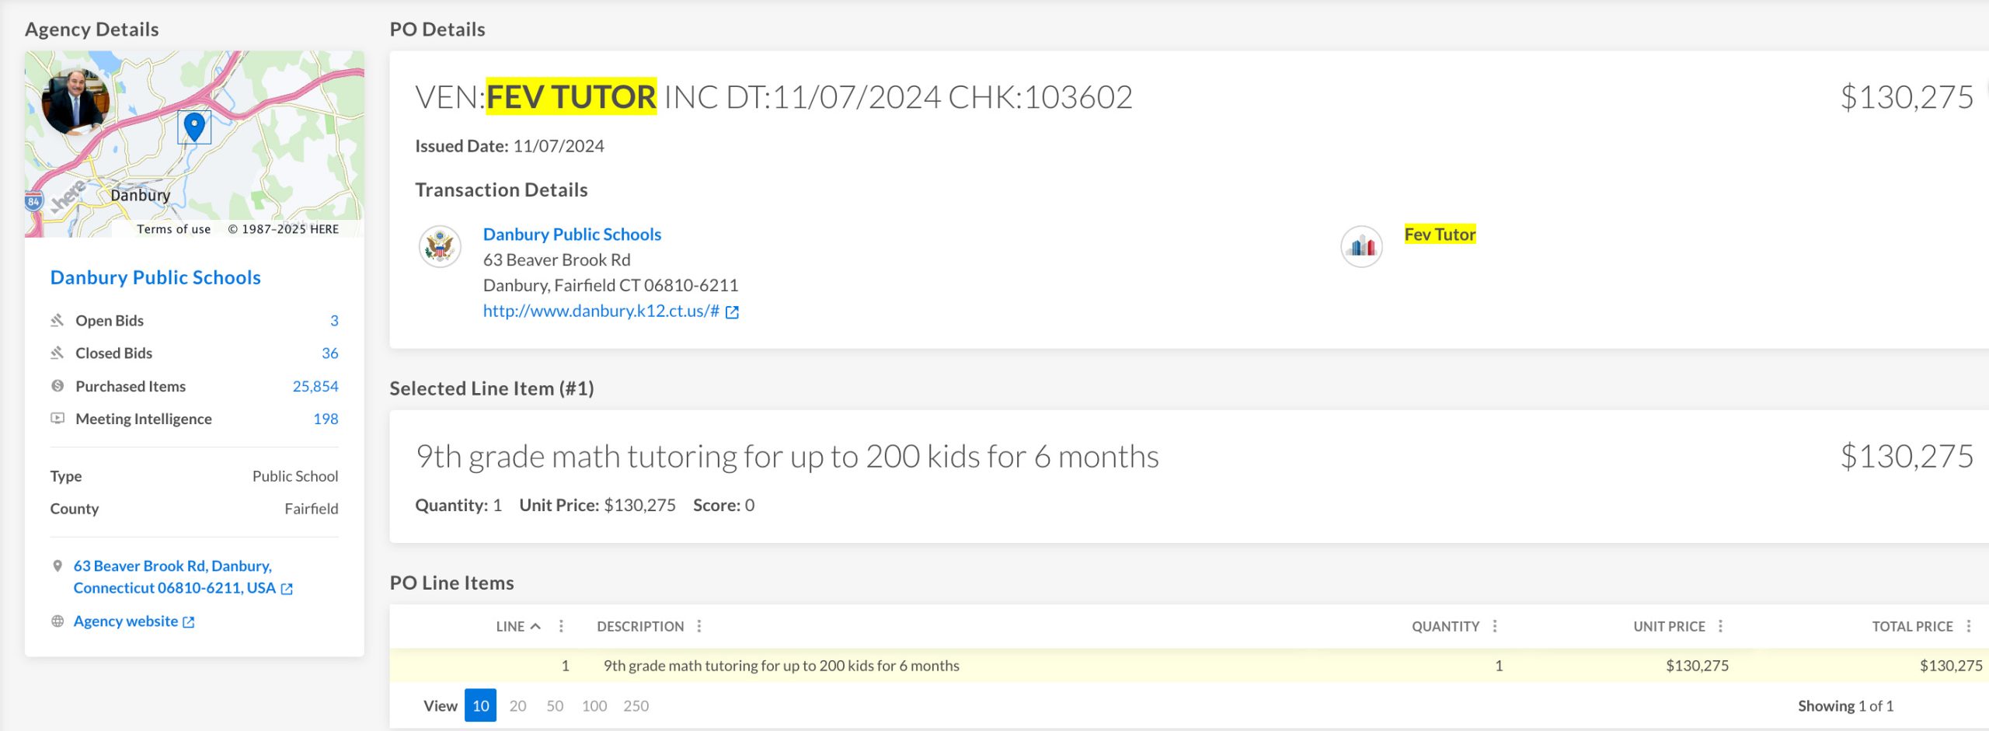
Task: Open the UNIT PRICE column options menu
Action: point(1720,626)
